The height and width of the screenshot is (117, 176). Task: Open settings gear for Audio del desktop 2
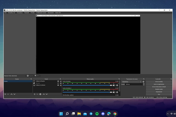pyautogui.click(x=117, y=92)
